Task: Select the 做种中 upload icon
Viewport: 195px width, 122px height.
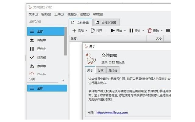Action: (x=32, y=66)
